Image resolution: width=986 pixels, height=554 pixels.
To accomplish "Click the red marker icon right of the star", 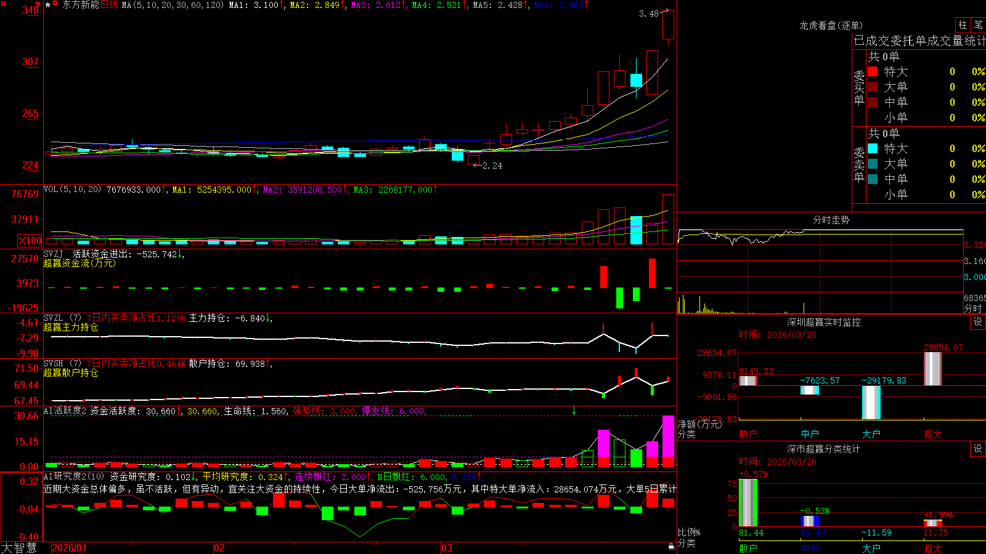I will 55,4.
